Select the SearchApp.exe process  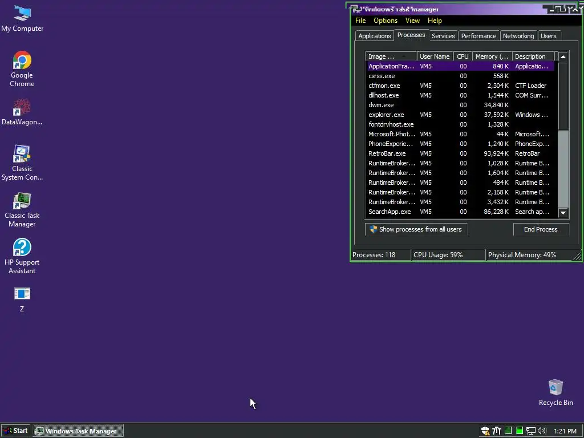[x=460, y=212]
